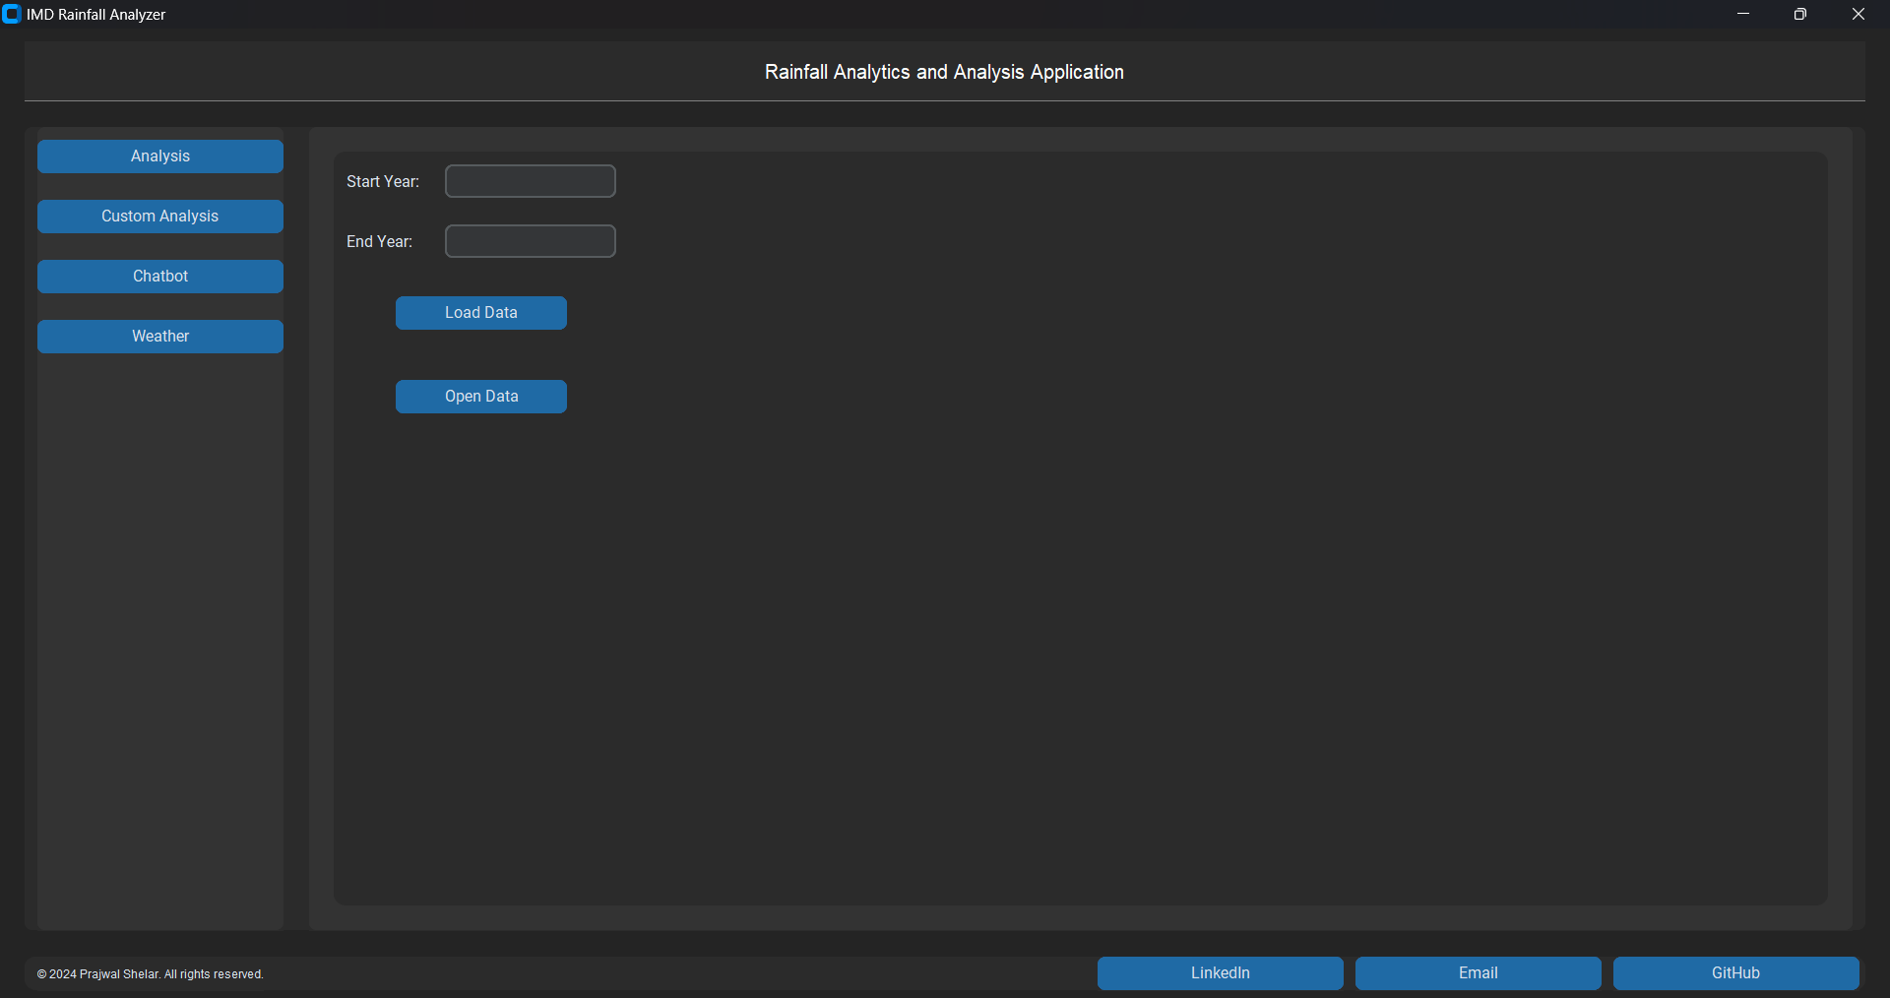The image size is (1890, 998).
Task: Click the IMD Rainfall Analyzer app icon
Action: [x=12, y=14]
